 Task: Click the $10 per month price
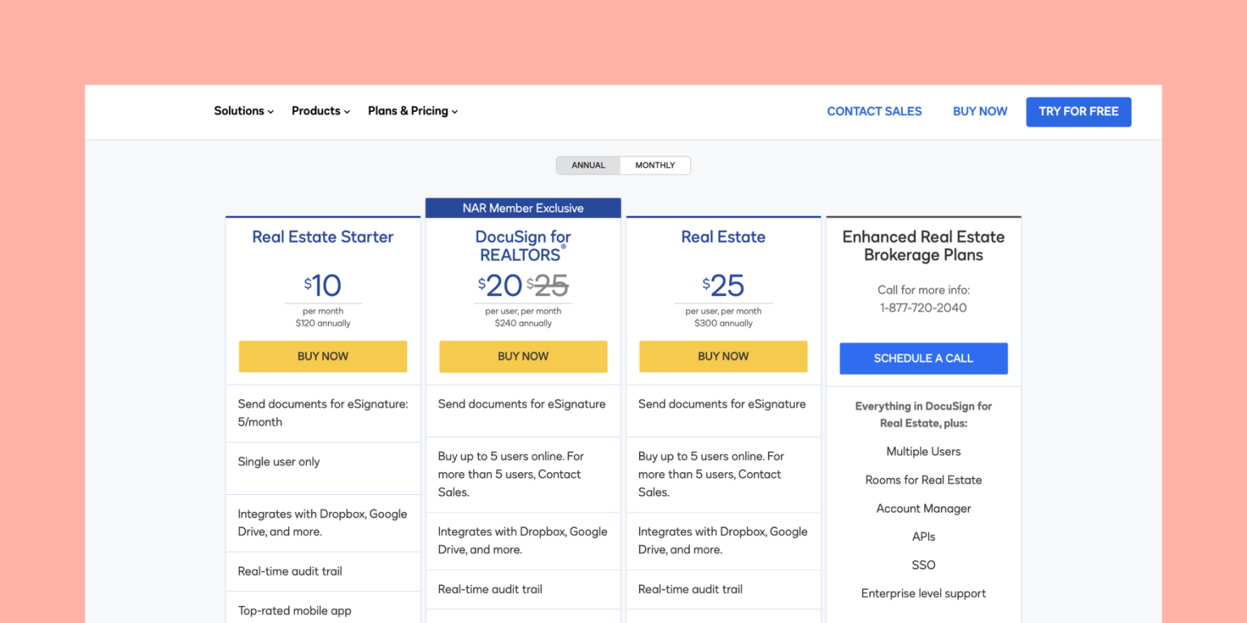click(x=322, y=286)
